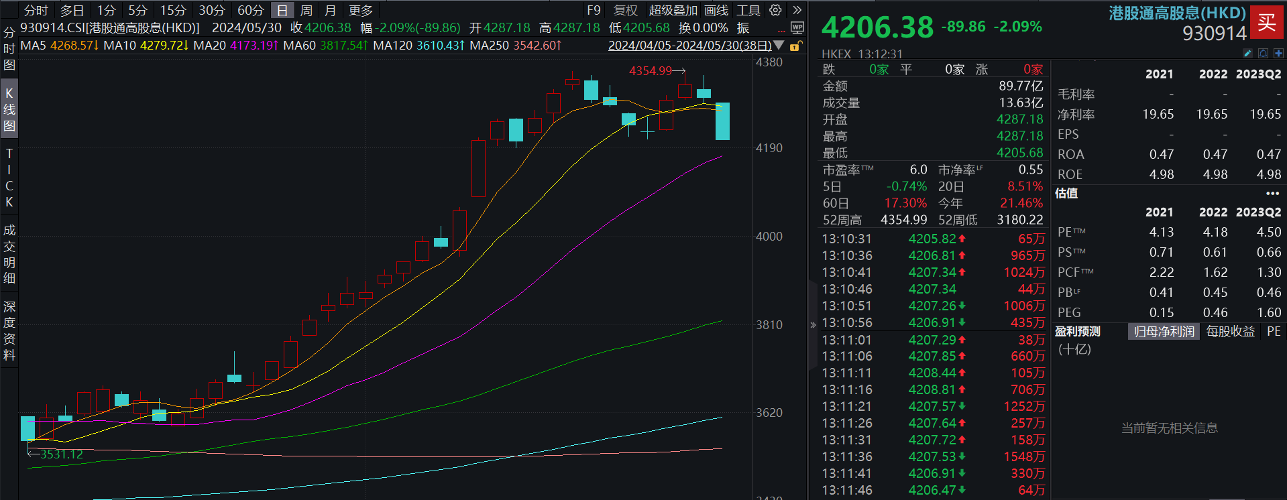
Task: Click latest cyan candlestick on chart
Action: (x=722, y=121)
